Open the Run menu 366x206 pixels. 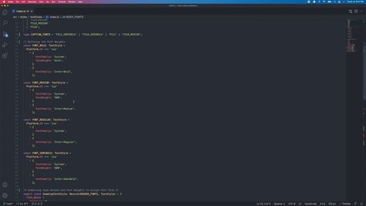[53, 2]
